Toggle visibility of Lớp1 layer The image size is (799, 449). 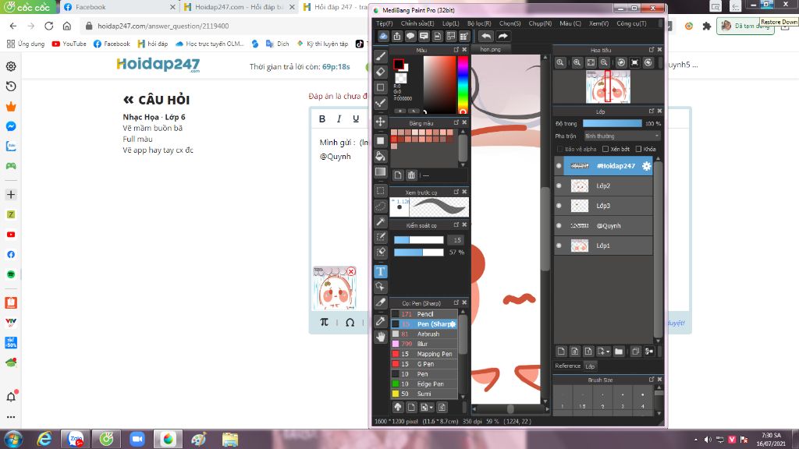pyautogui.click(x=559, y=246)
